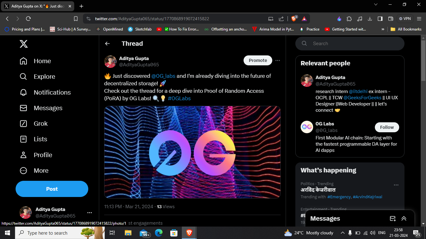The height and width of the screenshot is (239, 426).
Task: Show more bookmarks chevron
Action: [x=383, y=29]
